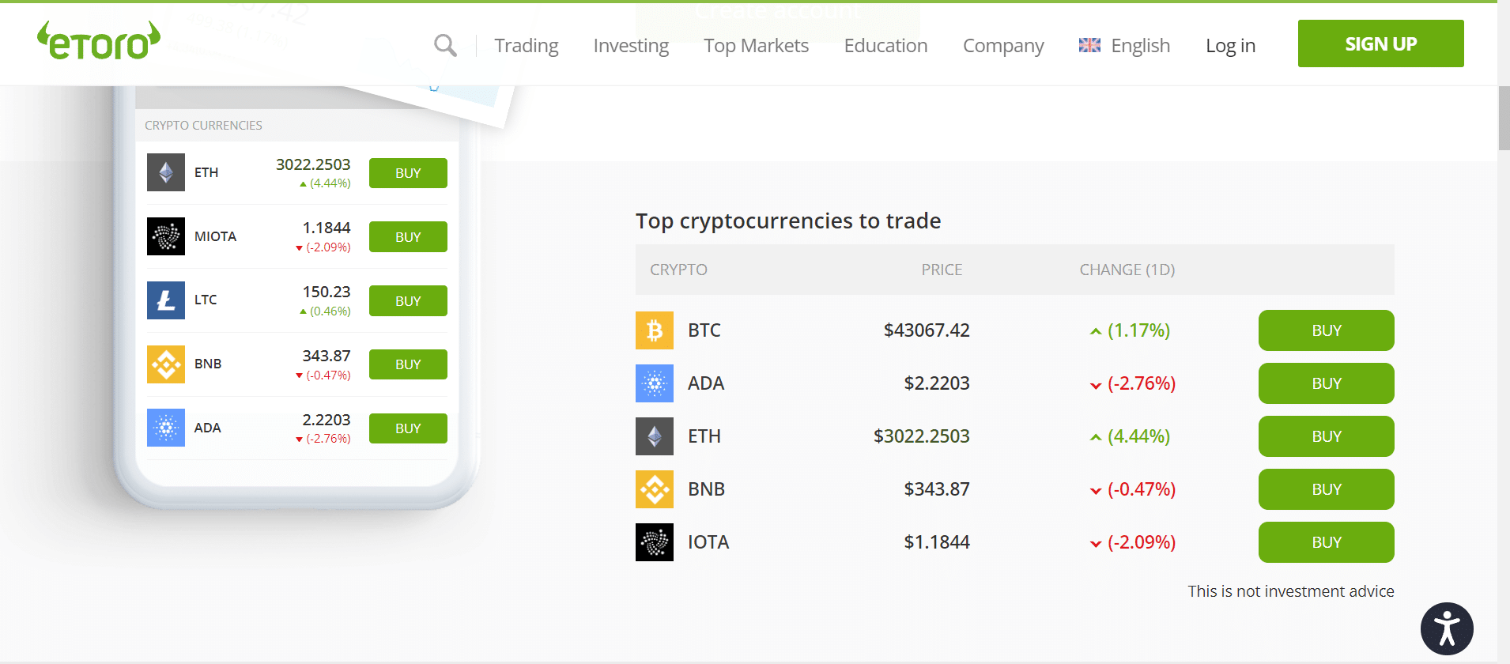Click the 150.23 LTC price in phone
This screenshot has width=1510, height=664.
point(327,292)
